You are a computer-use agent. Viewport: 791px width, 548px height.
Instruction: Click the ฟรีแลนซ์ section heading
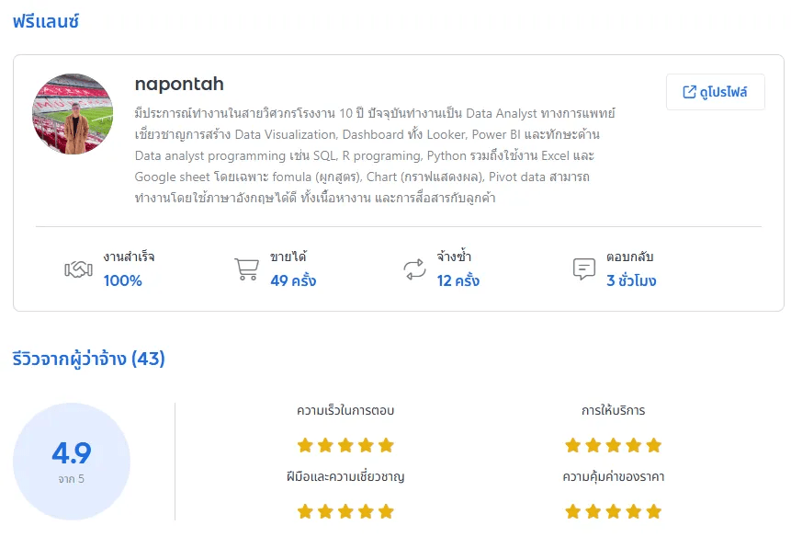(x=46, y=21)
